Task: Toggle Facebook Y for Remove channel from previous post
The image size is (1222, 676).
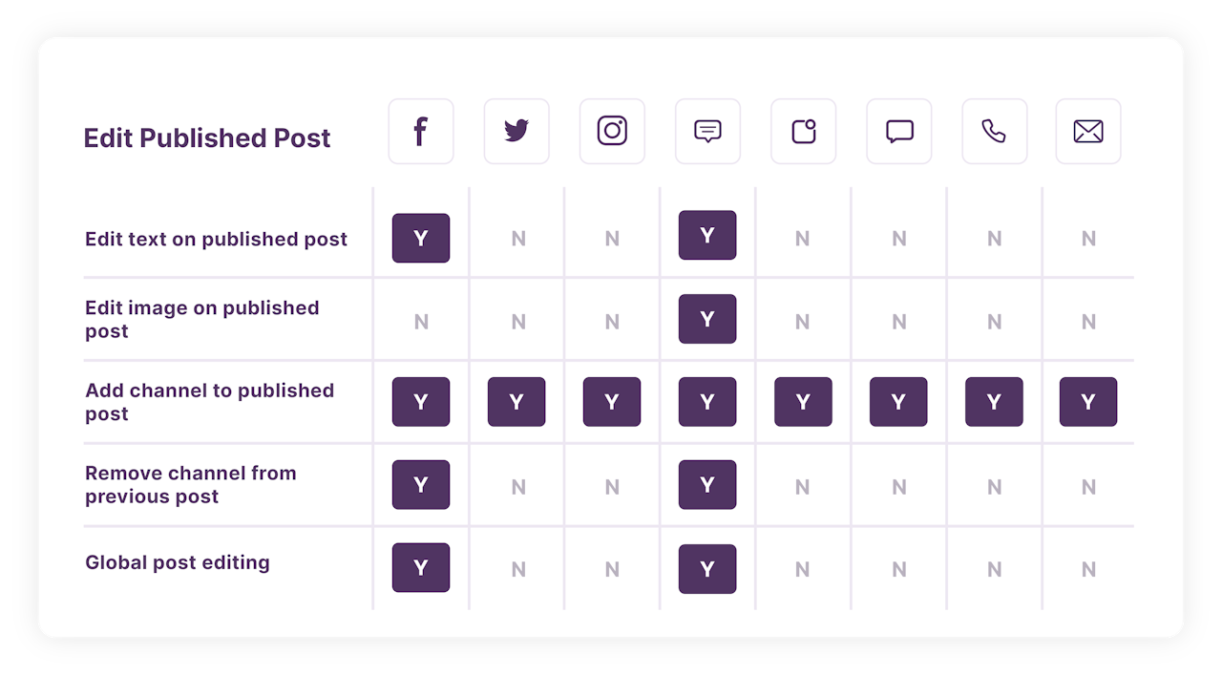Action: click(421, 485)
